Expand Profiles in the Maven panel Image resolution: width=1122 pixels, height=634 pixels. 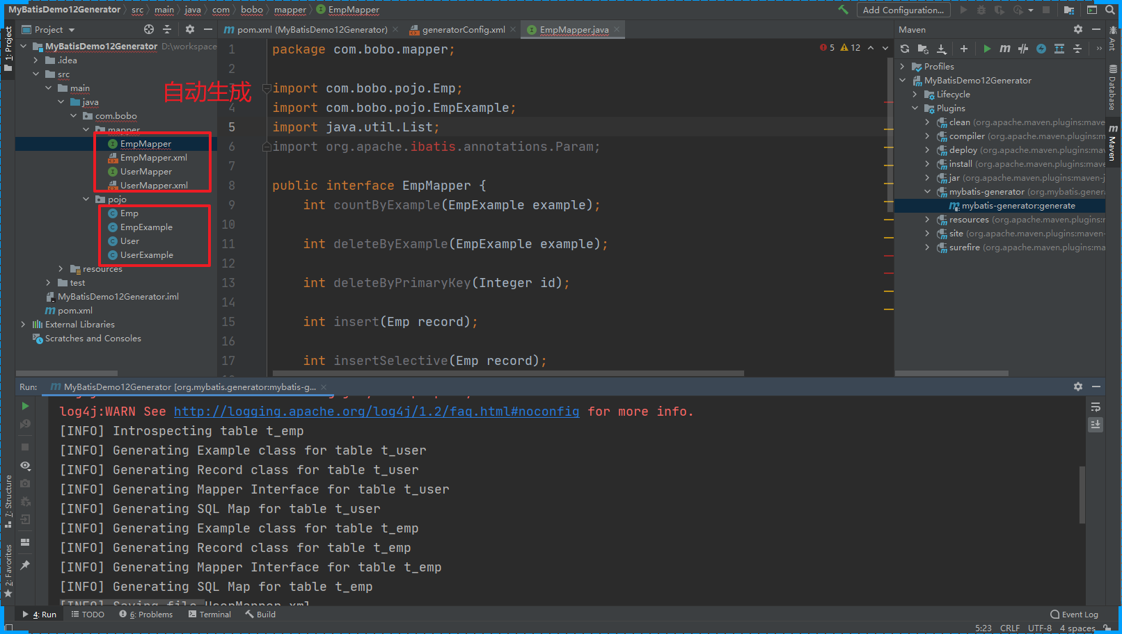(x=903, y=67)
